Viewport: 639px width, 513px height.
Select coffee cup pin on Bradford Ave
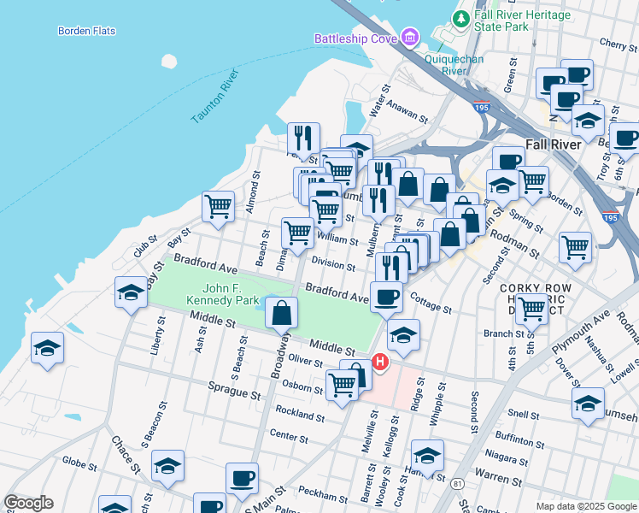387,300
